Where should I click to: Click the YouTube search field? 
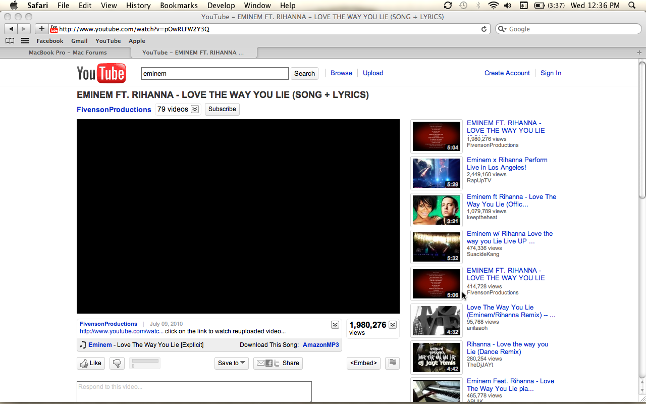coord(215,73)
